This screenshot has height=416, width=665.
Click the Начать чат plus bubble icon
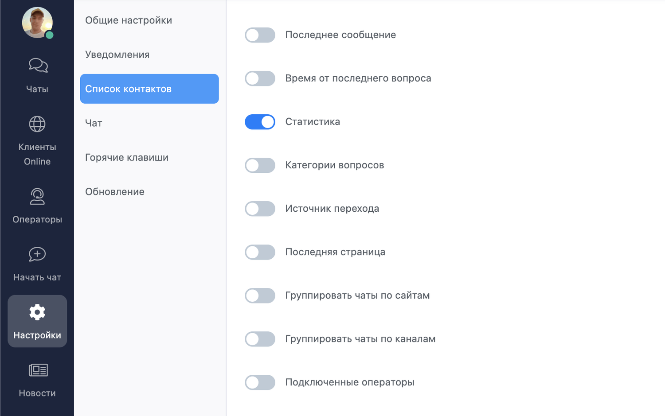[37, 254]
